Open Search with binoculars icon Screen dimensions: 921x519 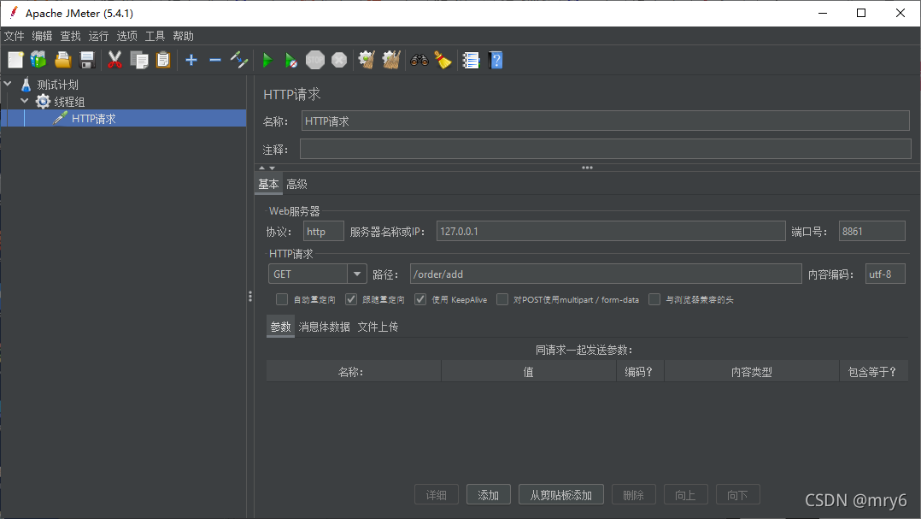click(x=419, y=60)
